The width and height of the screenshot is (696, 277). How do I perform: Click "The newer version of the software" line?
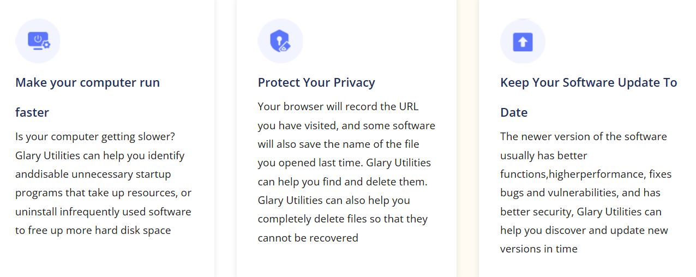tap(584, 136)
